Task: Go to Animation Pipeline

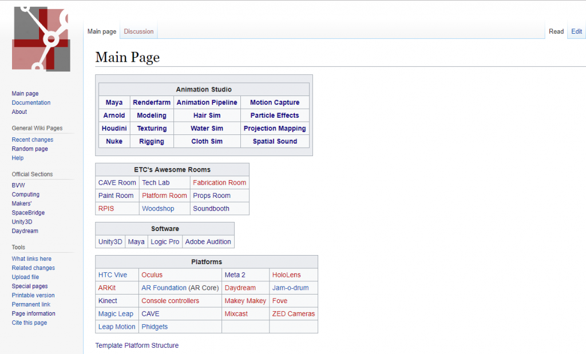Action: pos(207,102)
